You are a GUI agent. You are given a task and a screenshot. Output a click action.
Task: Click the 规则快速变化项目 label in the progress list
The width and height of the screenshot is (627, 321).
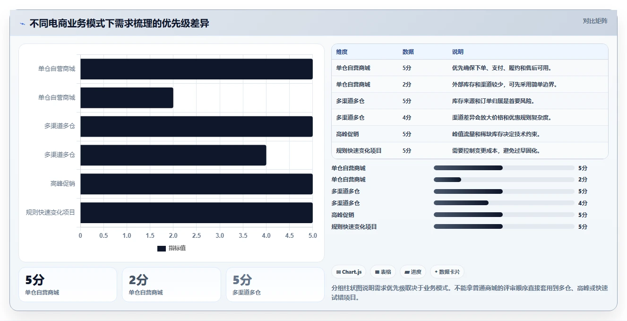354,227
